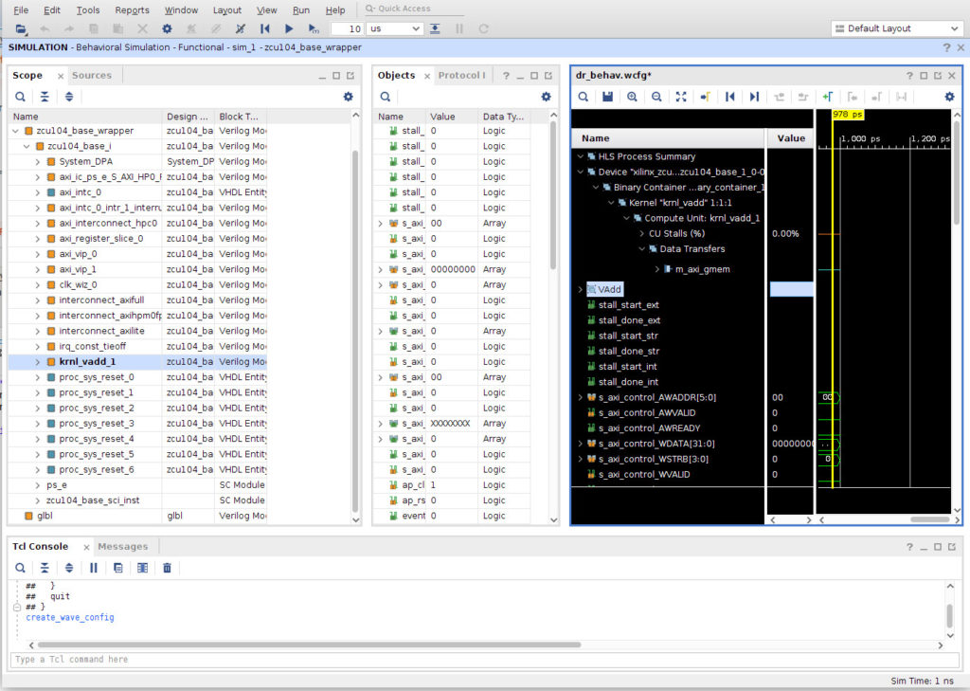Open the simulation time units dropdown
Image resolution: width=970 pixels, height=691 pixels.
[416, 28]
